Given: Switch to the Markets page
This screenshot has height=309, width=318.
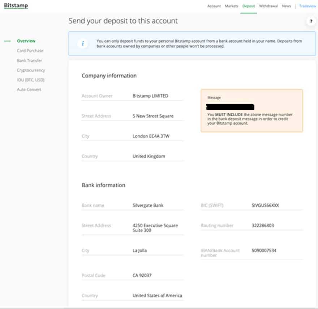Looking at the screenshot, I should coord(231,6).
